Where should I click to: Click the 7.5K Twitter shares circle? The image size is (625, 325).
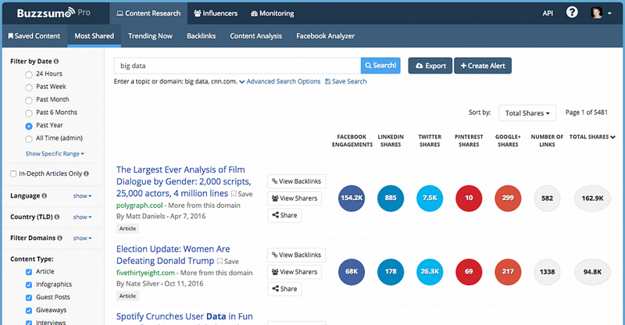430,198
